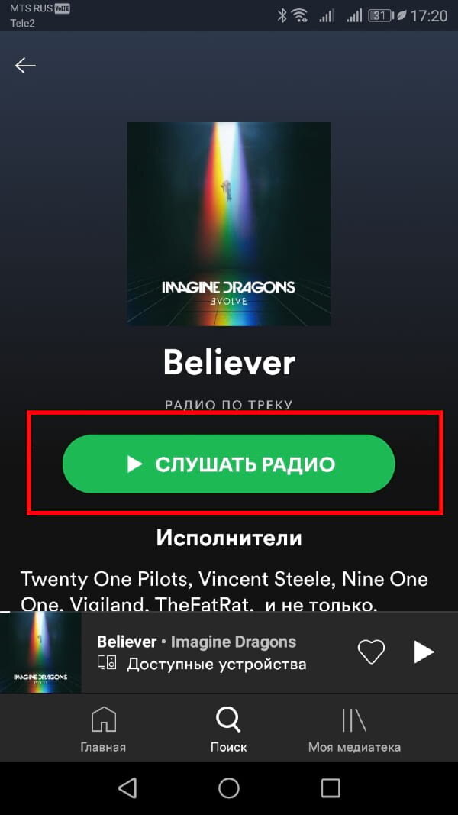Tap the Believer • Imagine Dragons now-playing text
Viewport: 458px width, 815px height.
[196, 642]
